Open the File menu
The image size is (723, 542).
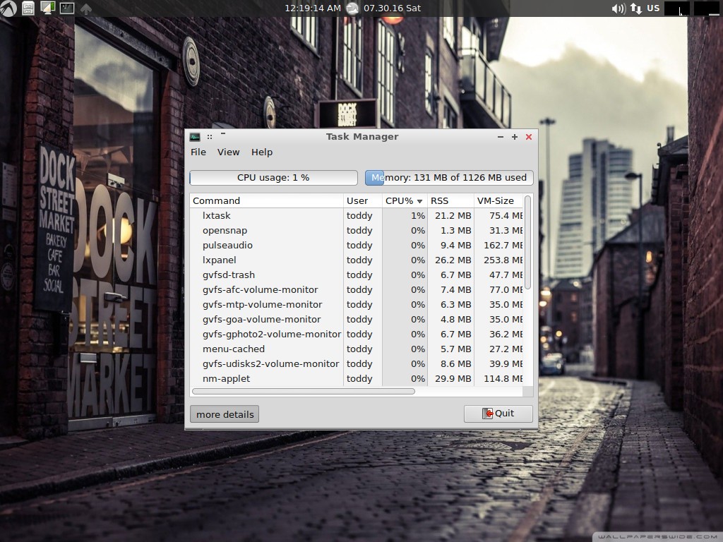pyautogui.click(x=198, y=152)
